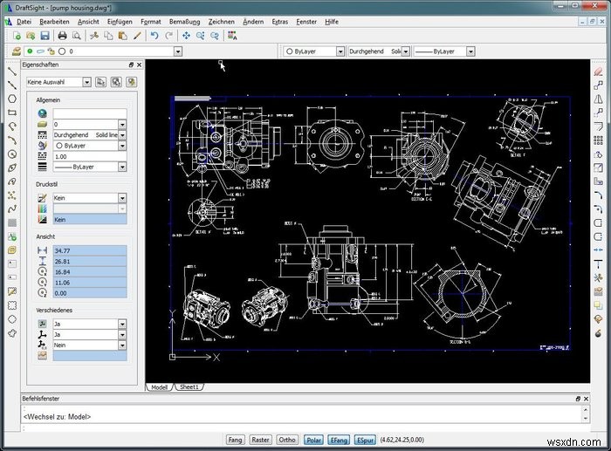Toggle the Polar tracking button
This screenshot has width=611, height=451.
(313, 440)
